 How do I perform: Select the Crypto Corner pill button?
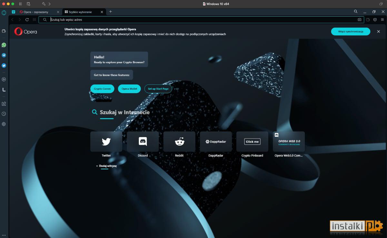(x=102, y=89)
